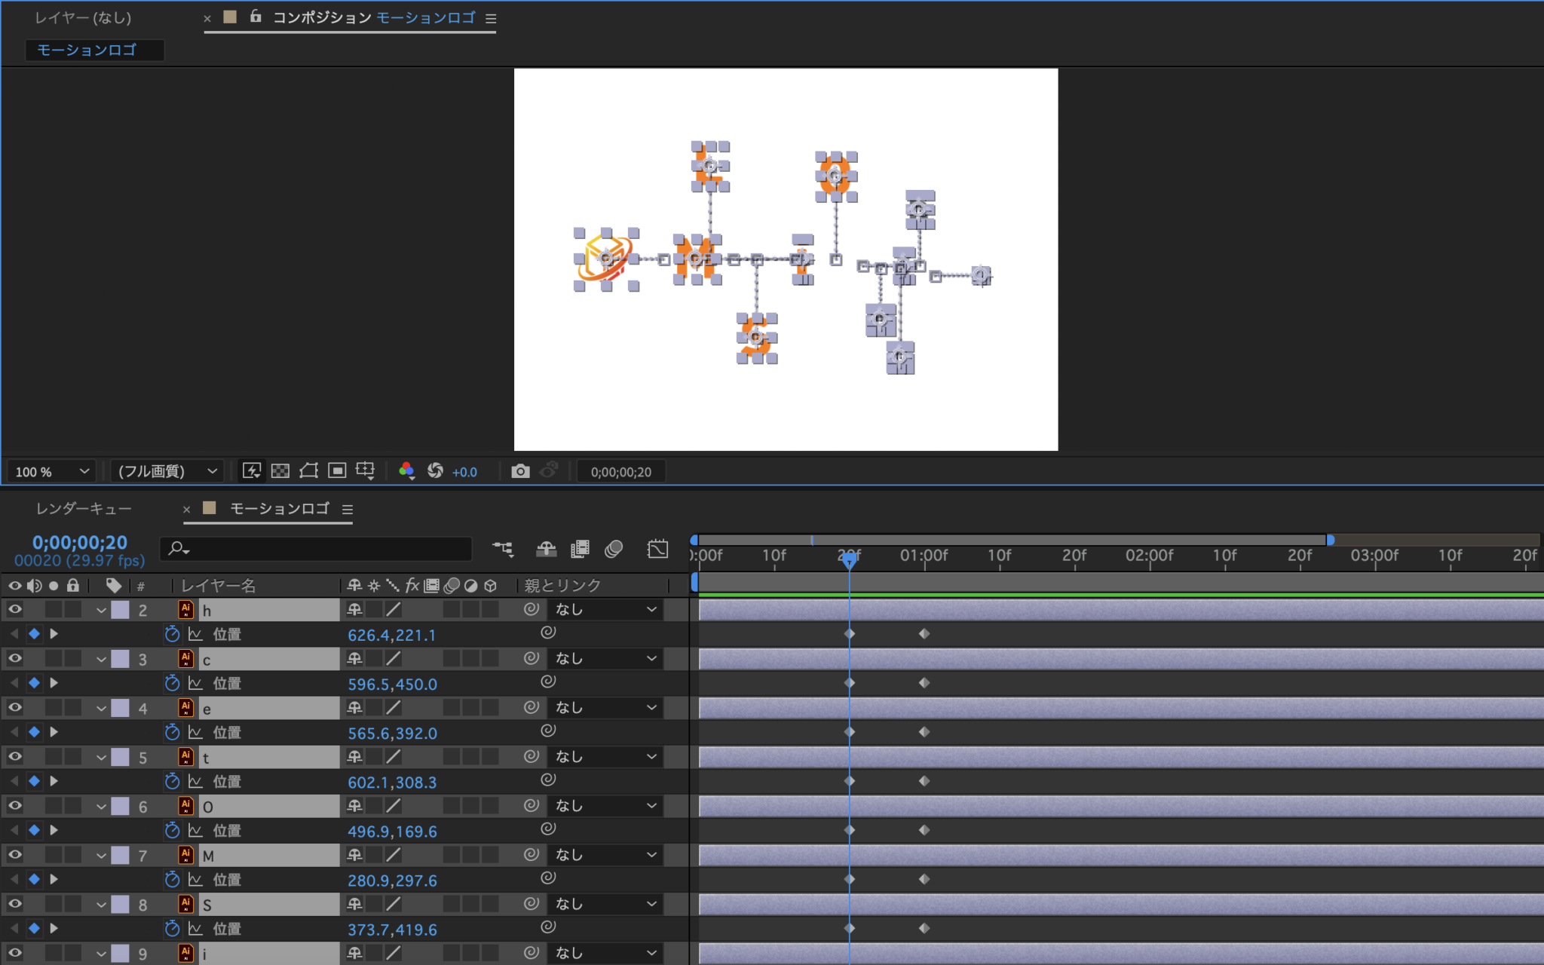1544x965 pixels.
Task: Enable motion blur for timeline layers
Action: (614, 549)
